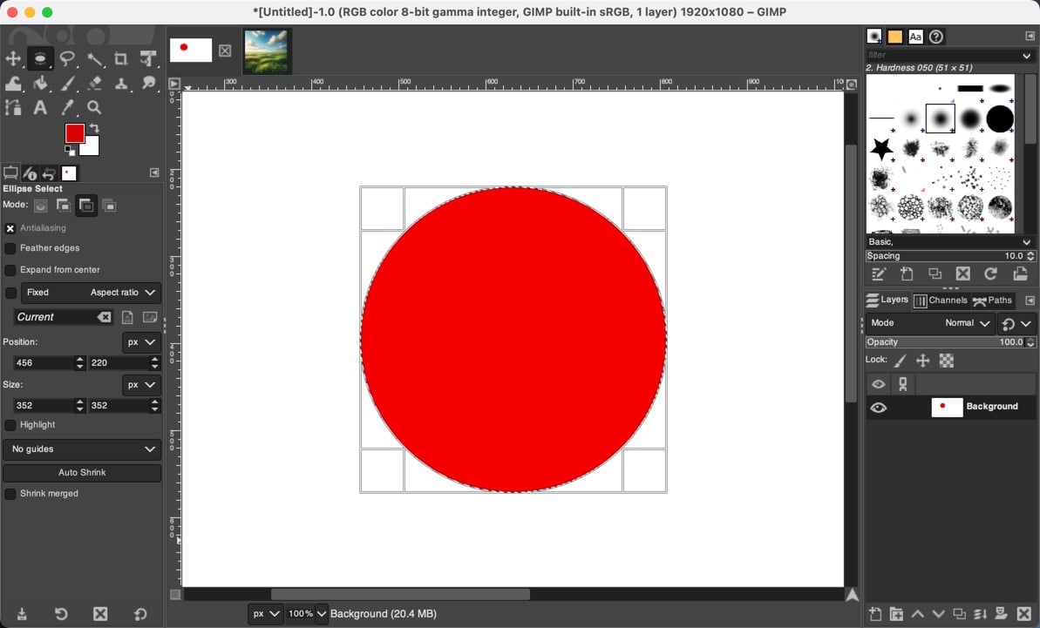This screenshot has height=628, width=1040.
Task: Switch to the Channels tab
Action: pyautogui.click(x=941, y=300)
